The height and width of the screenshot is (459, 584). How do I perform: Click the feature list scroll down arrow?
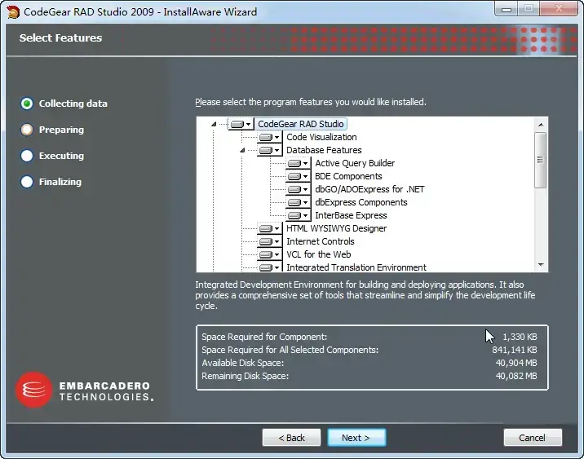click(x=541, y=265)
